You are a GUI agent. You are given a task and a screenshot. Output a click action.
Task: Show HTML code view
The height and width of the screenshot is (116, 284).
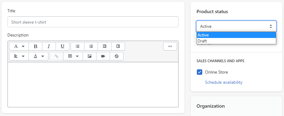[x=170, y=46]
